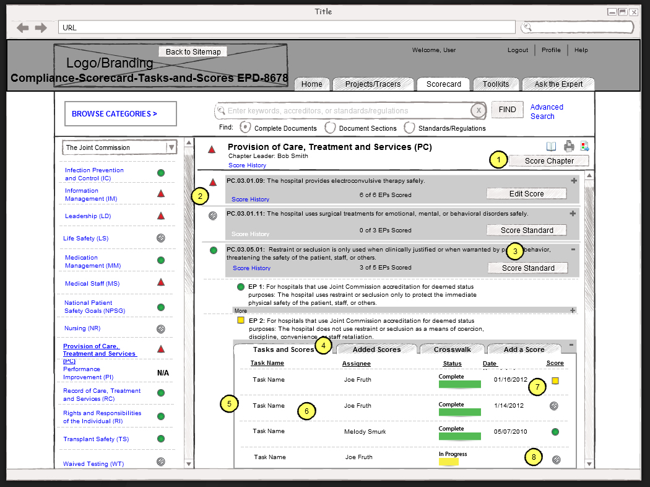Switch to the Toolkits tab
650x487 pixels.
[495, 84]
